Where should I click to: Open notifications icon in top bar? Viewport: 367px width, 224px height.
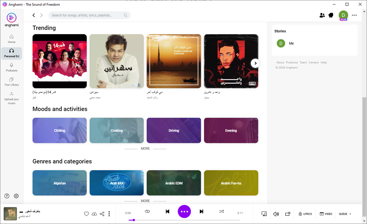331,15
